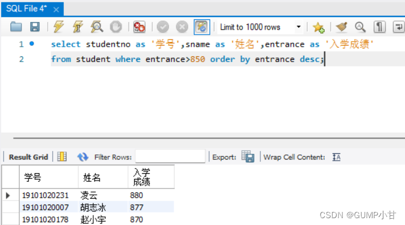Select cell 19101020007

[x=49, y=207]
